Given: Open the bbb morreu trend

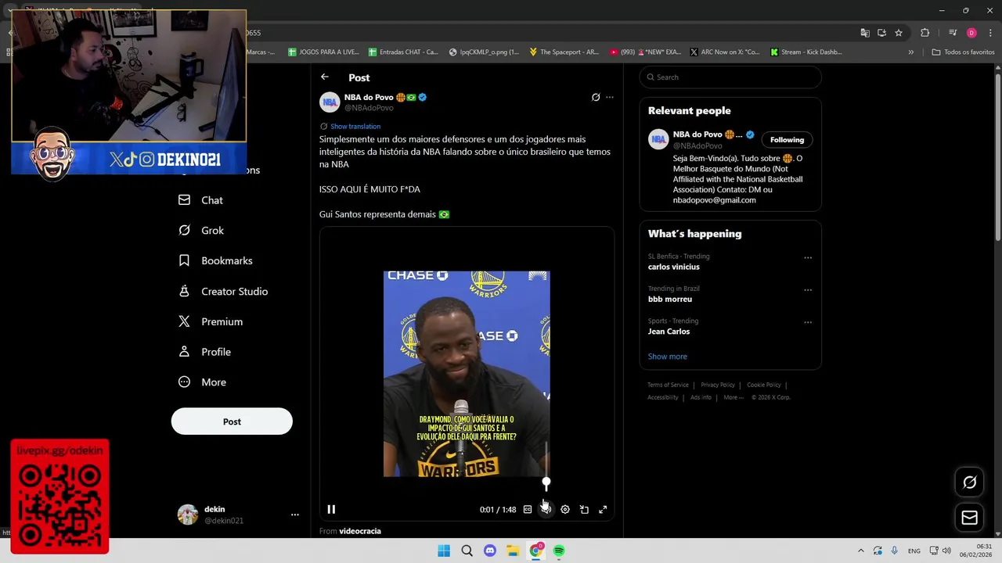Looking at the screenshot, I should 670,299.
